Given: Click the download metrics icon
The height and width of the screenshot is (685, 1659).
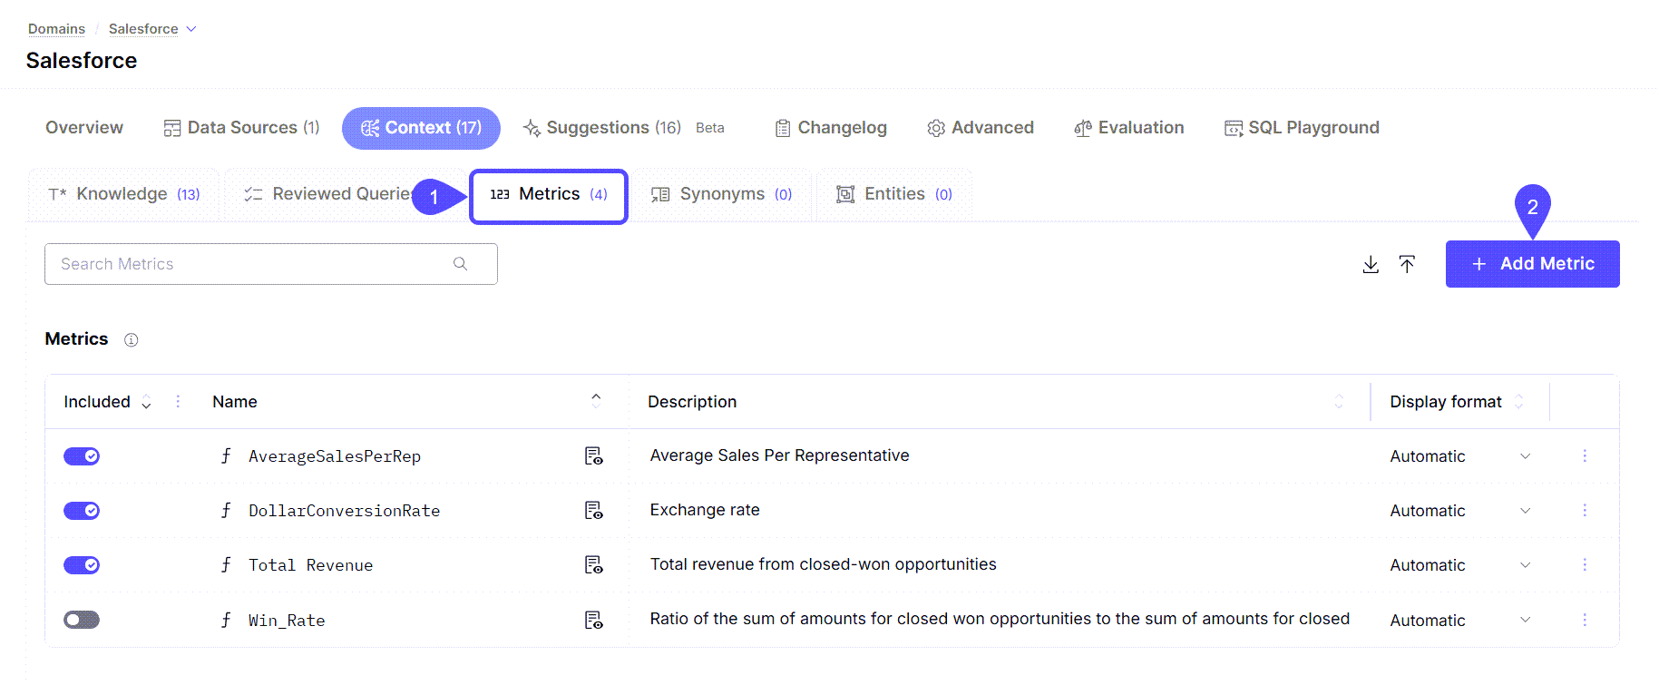Looking at the screenshot, I should (x=1371, y=264).
